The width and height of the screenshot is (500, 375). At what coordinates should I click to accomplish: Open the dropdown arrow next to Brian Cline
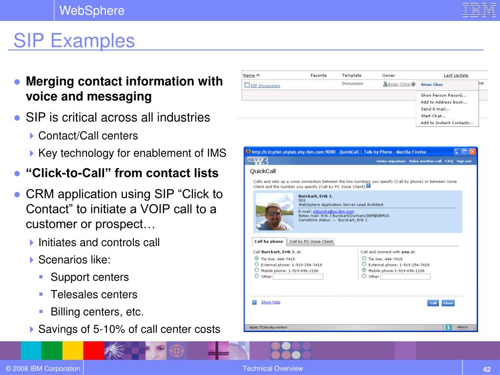[413, 84]
